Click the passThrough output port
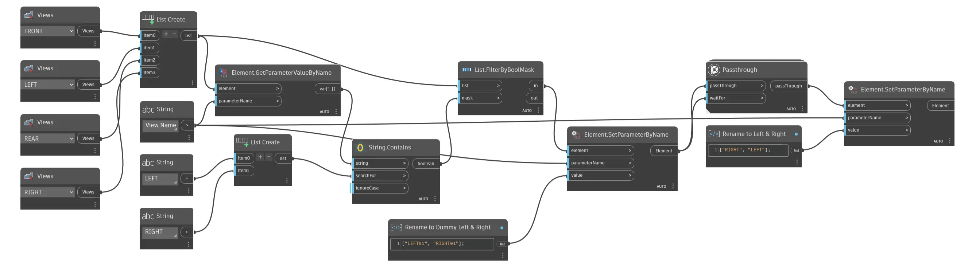 click(x=789, y=86)
